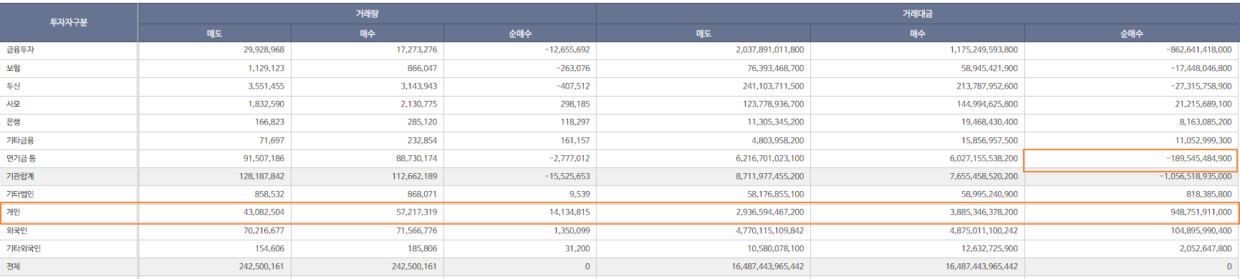Select the 거래량 group header
Image resolution: width=1240 pixels, height=279 pixels.
[x=367, y=14]
